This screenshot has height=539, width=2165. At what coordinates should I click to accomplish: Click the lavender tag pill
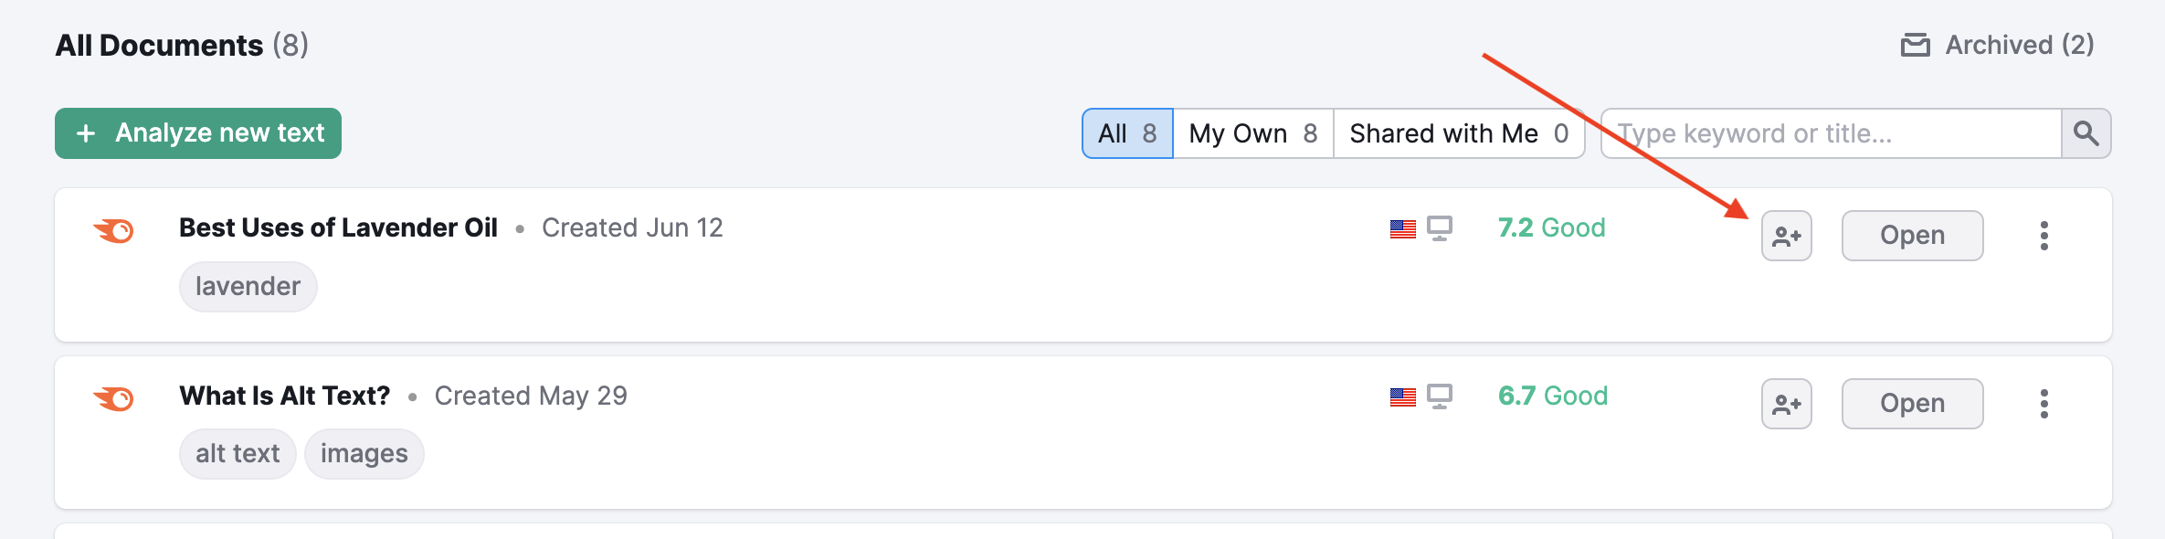(248, 286)
